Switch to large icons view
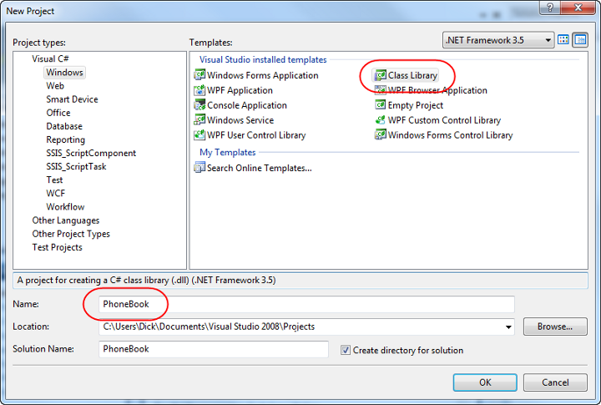Image resolution: width=601 pixels, height=405 pixels. [563, 40]
